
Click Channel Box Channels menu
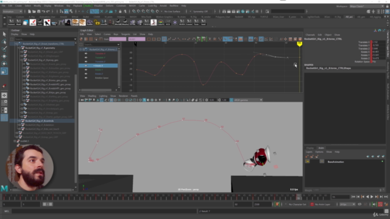pos(310,35)
